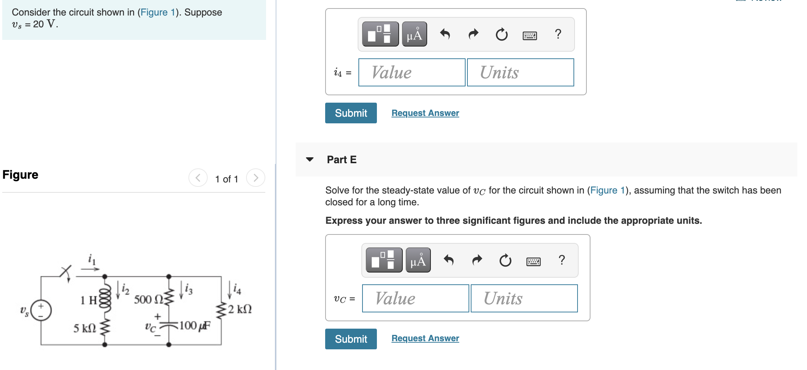Reset the vC answer field

point(505,261)
